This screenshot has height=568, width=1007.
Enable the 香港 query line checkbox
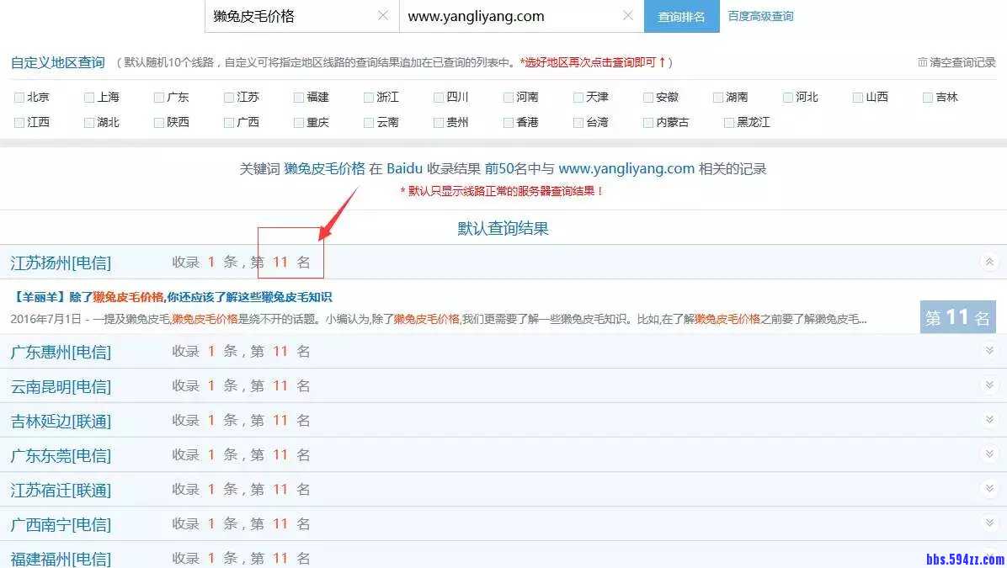pyautogui.click(x=508, y=122)
